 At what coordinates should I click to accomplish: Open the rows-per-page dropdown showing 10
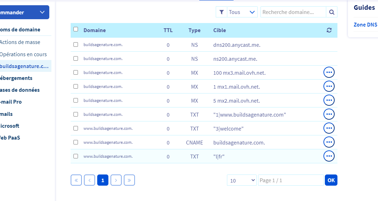click(x=242, y=180)
